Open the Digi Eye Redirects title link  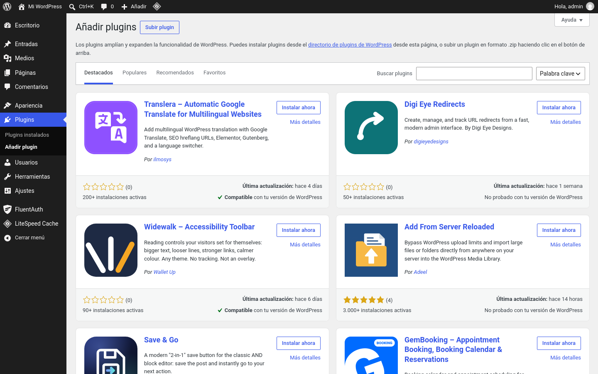pos(435,104)
